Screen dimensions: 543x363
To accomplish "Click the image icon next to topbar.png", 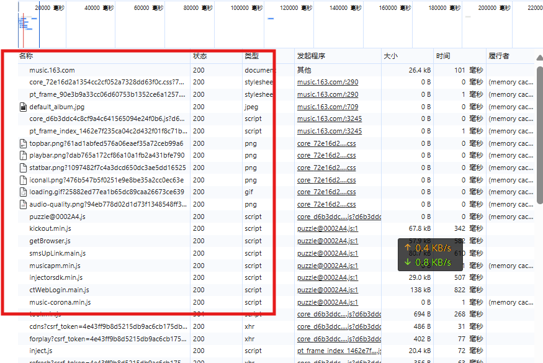I will [x=23, y=143].
